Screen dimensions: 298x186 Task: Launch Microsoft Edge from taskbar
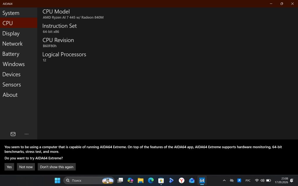point(151,180)
